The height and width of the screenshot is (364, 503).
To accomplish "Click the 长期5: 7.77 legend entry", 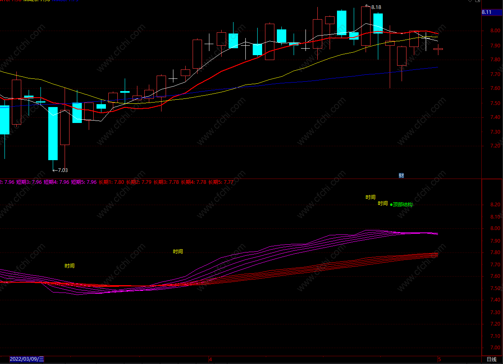I will point(221,182).
